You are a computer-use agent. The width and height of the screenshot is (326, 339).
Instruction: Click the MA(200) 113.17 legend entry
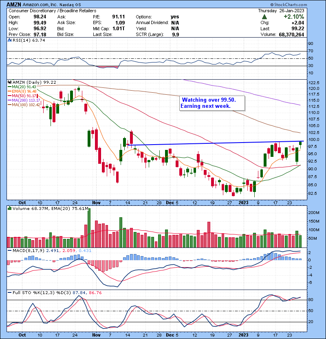click(x=24, y=100)
